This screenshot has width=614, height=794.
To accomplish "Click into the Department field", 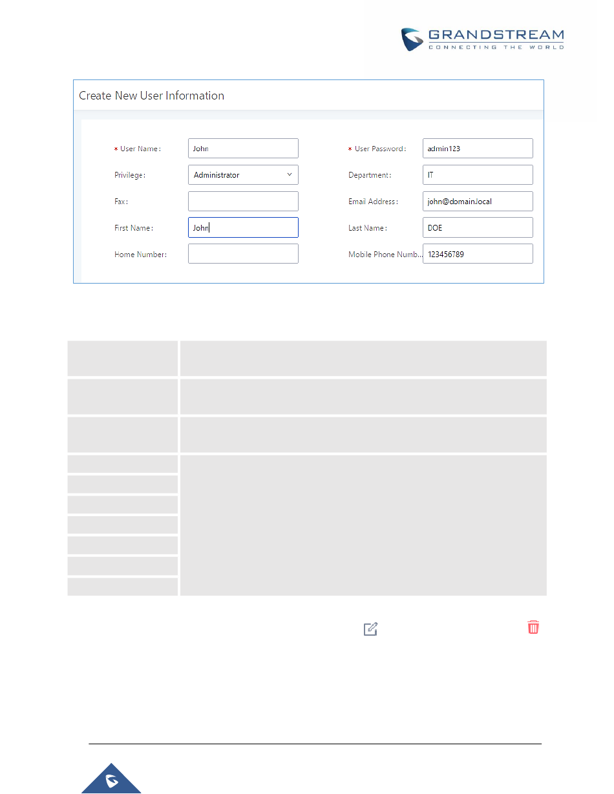I will point(478,175).
